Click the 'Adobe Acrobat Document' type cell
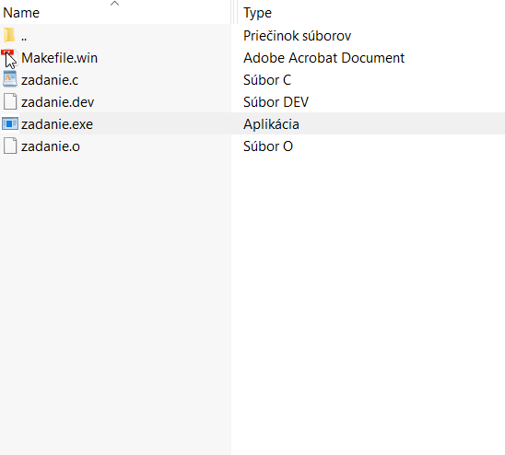Viewport: 505px width, 455px height. click(323, 58)
